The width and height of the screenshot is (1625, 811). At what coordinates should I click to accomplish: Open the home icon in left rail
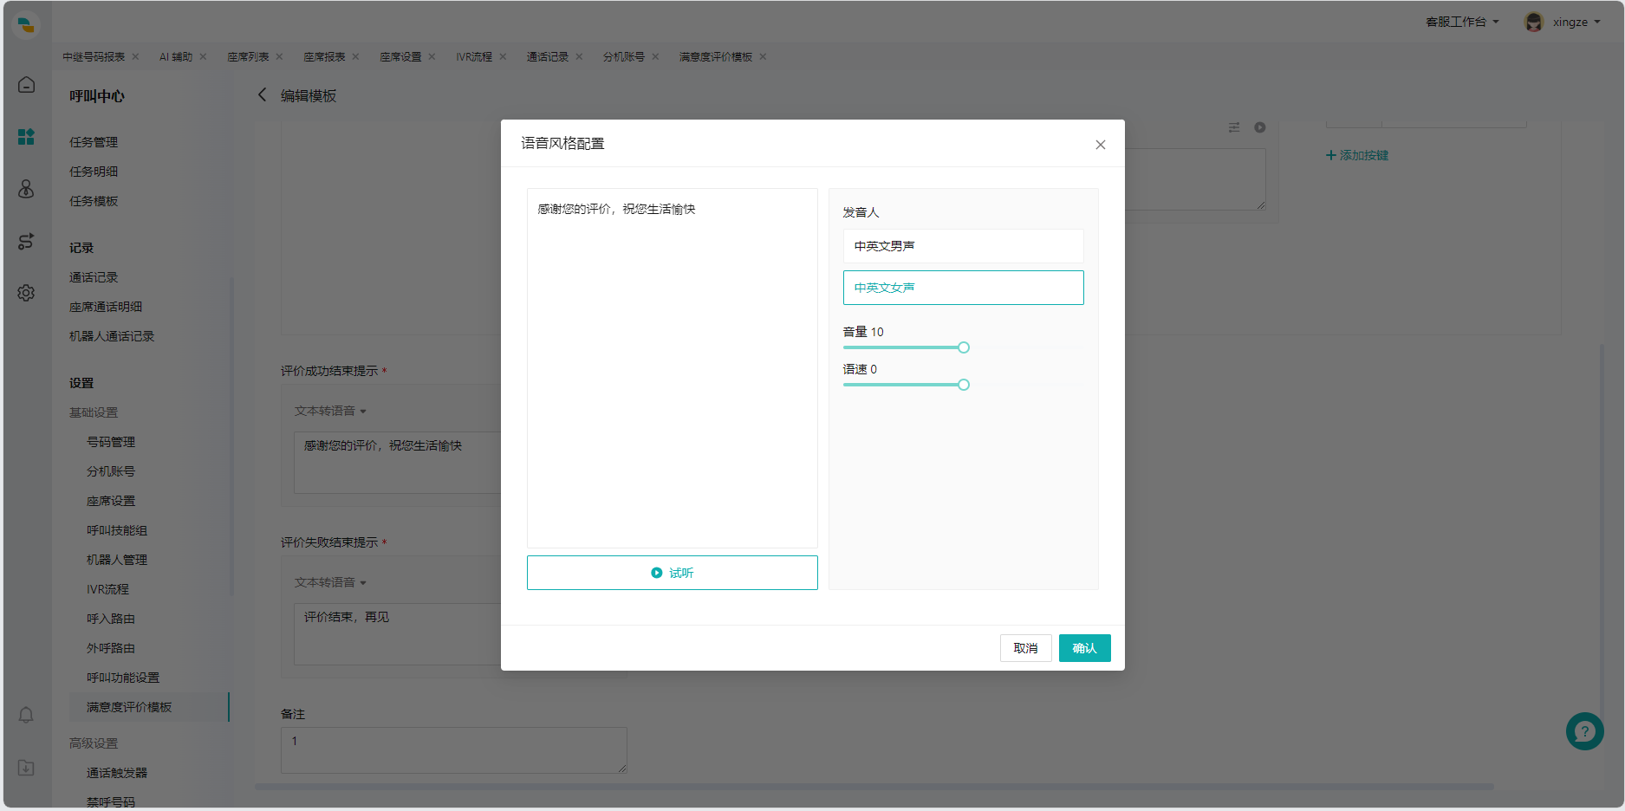(27, 85)
